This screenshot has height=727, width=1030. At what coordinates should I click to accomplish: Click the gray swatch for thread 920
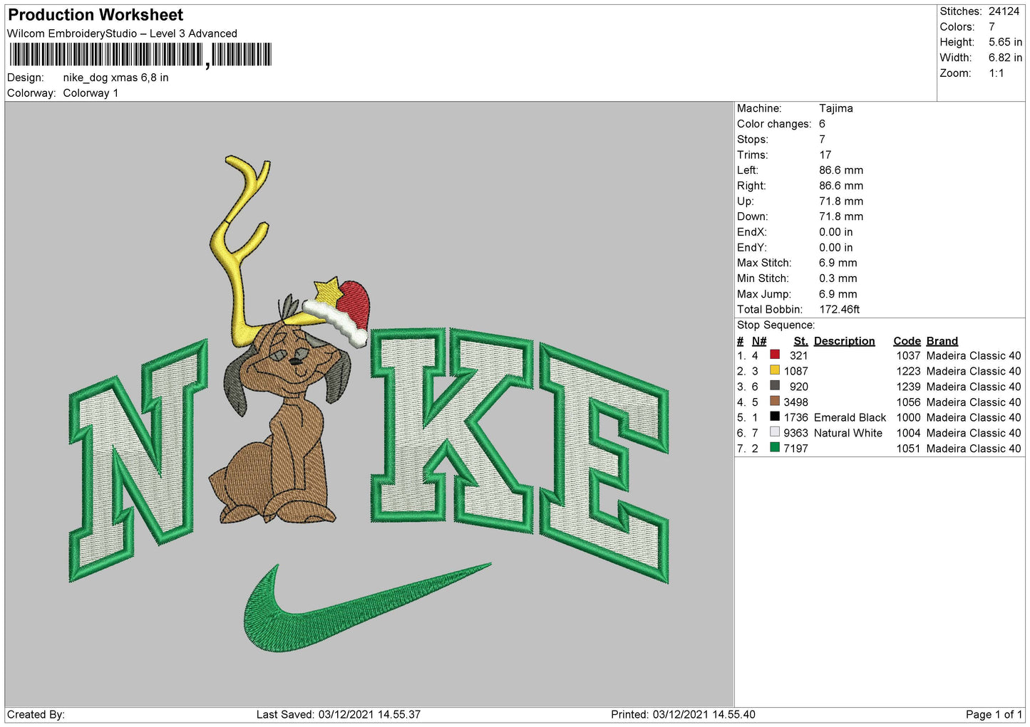(775, 386)
